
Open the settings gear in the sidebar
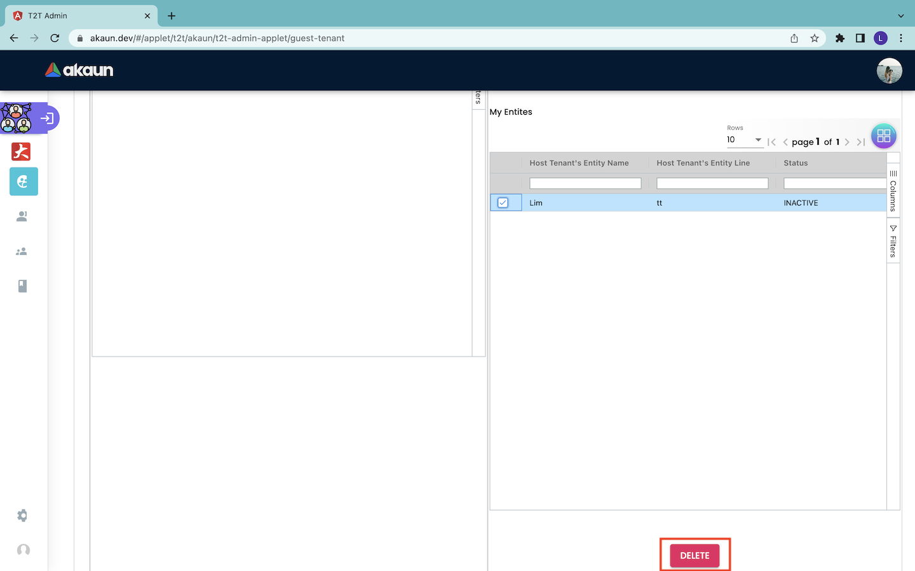[x=22, y=515]
